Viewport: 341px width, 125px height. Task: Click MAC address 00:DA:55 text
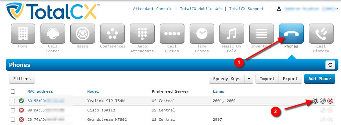coord(46,110)
